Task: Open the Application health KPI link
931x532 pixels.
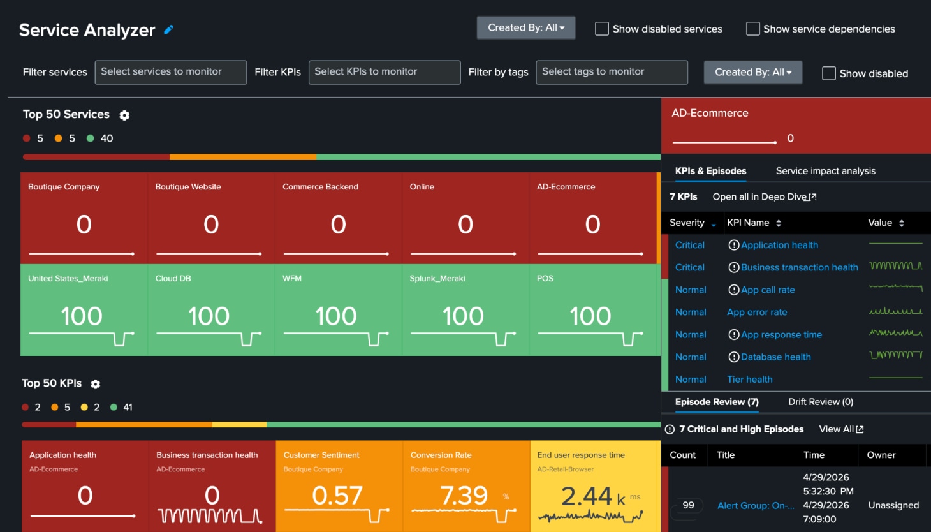Action: 779,245
